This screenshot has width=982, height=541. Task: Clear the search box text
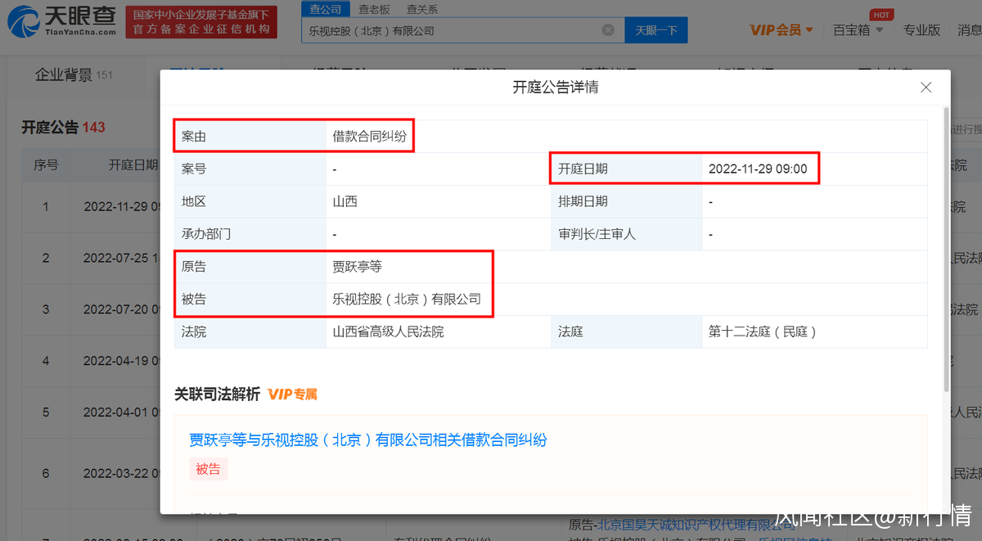pyautogui.click(x=608, y=30)
